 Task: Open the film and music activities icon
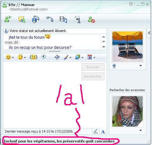tap(63, 20)
